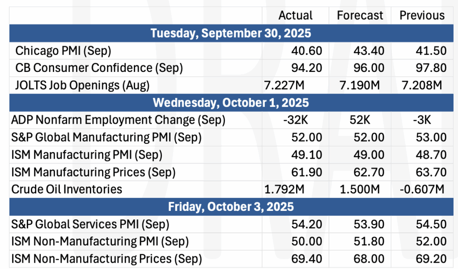Select the JOLTS Job Openings (Aug) label

click(x=82, y=85)
